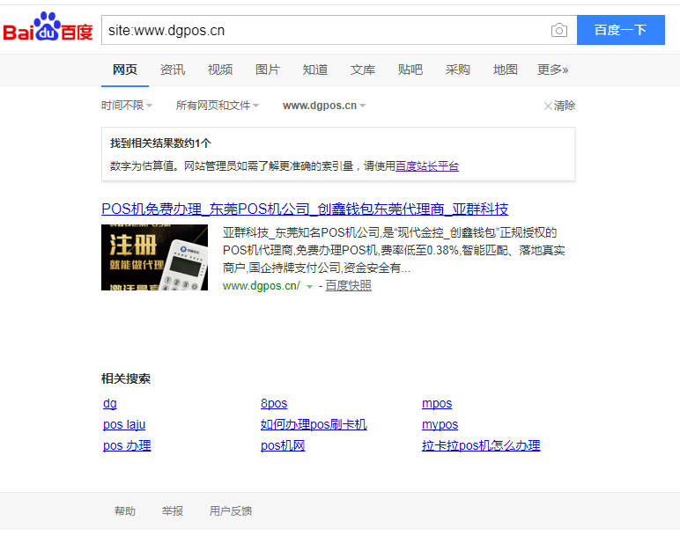This screenshot has width=680, height=536.
Task: Open the 百度站长平台 link
Action: (x=427, y=166)
